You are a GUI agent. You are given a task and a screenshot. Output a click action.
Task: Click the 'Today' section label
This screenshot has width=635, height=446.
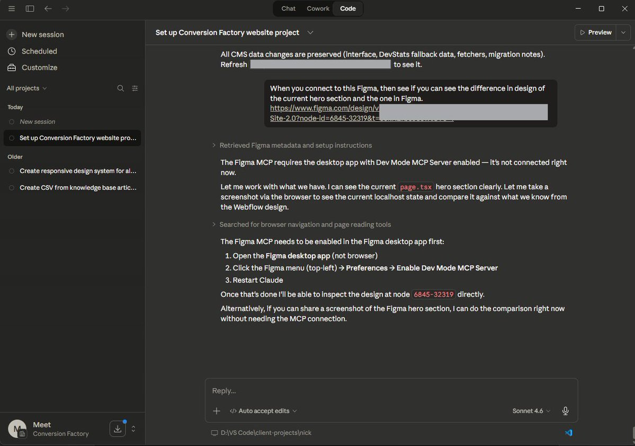coord(15,107)
